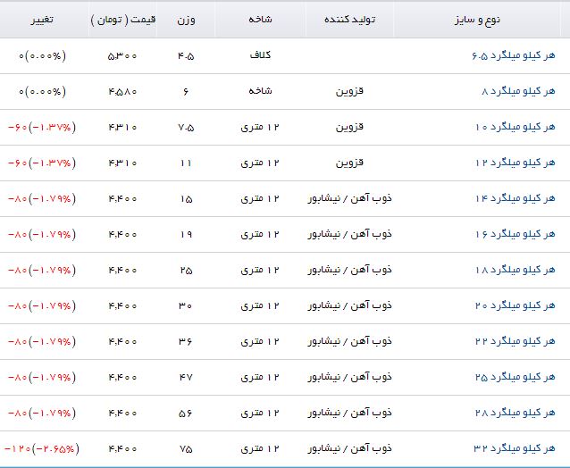This screenshot has width=570, height=468.
Task: Select the کلاف branch cell
Action: [260, 55]
